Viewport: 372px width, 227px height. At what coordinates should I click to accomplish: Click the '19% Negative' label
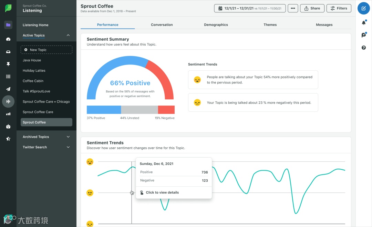click(165, 118)
